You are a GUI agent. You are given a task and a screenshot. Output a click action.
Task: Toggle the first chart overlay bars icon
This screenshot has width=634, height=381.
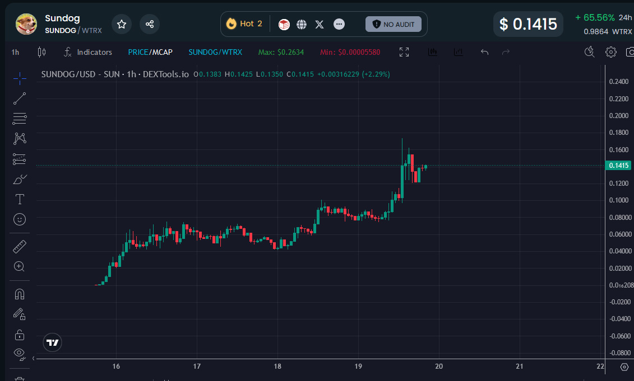(433, 52)
